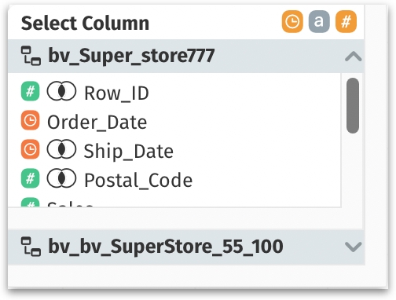Click the join circles icon beside Ship_Date

point(61,149)
